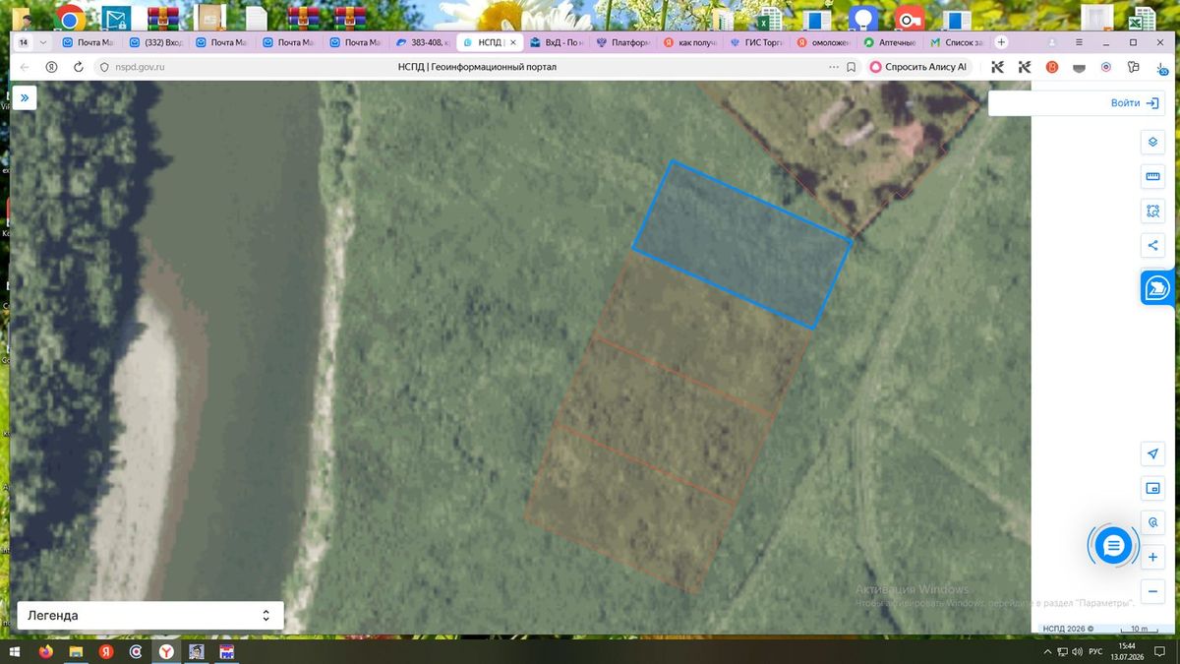The height and width of the screenshot is (664, 1180).
Task: Open the map picture-in-picture overview icon
Action: [1152, 488]
